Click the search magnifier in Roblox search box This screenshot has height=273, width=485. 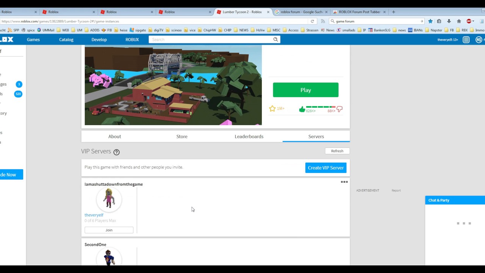[x=275, y=39]
